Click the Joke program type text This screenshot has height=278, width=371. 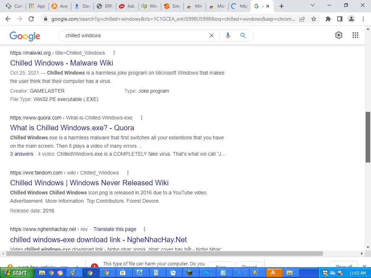coord(154,91)
